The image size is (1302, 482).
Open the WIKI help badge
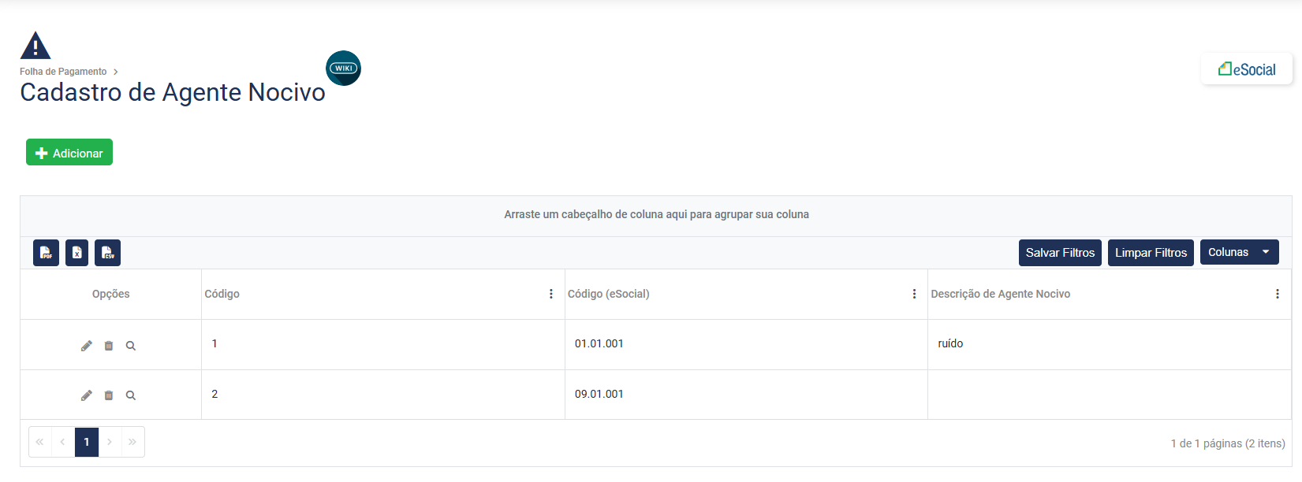coord(343,69)
